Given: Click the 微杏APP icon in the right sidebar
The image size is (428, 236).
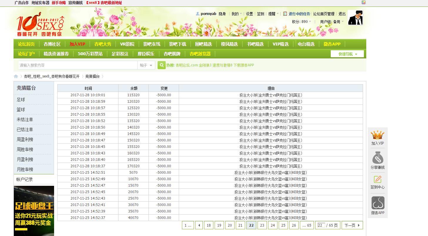Looking at the screenshot, I should (x=377, y=203).
